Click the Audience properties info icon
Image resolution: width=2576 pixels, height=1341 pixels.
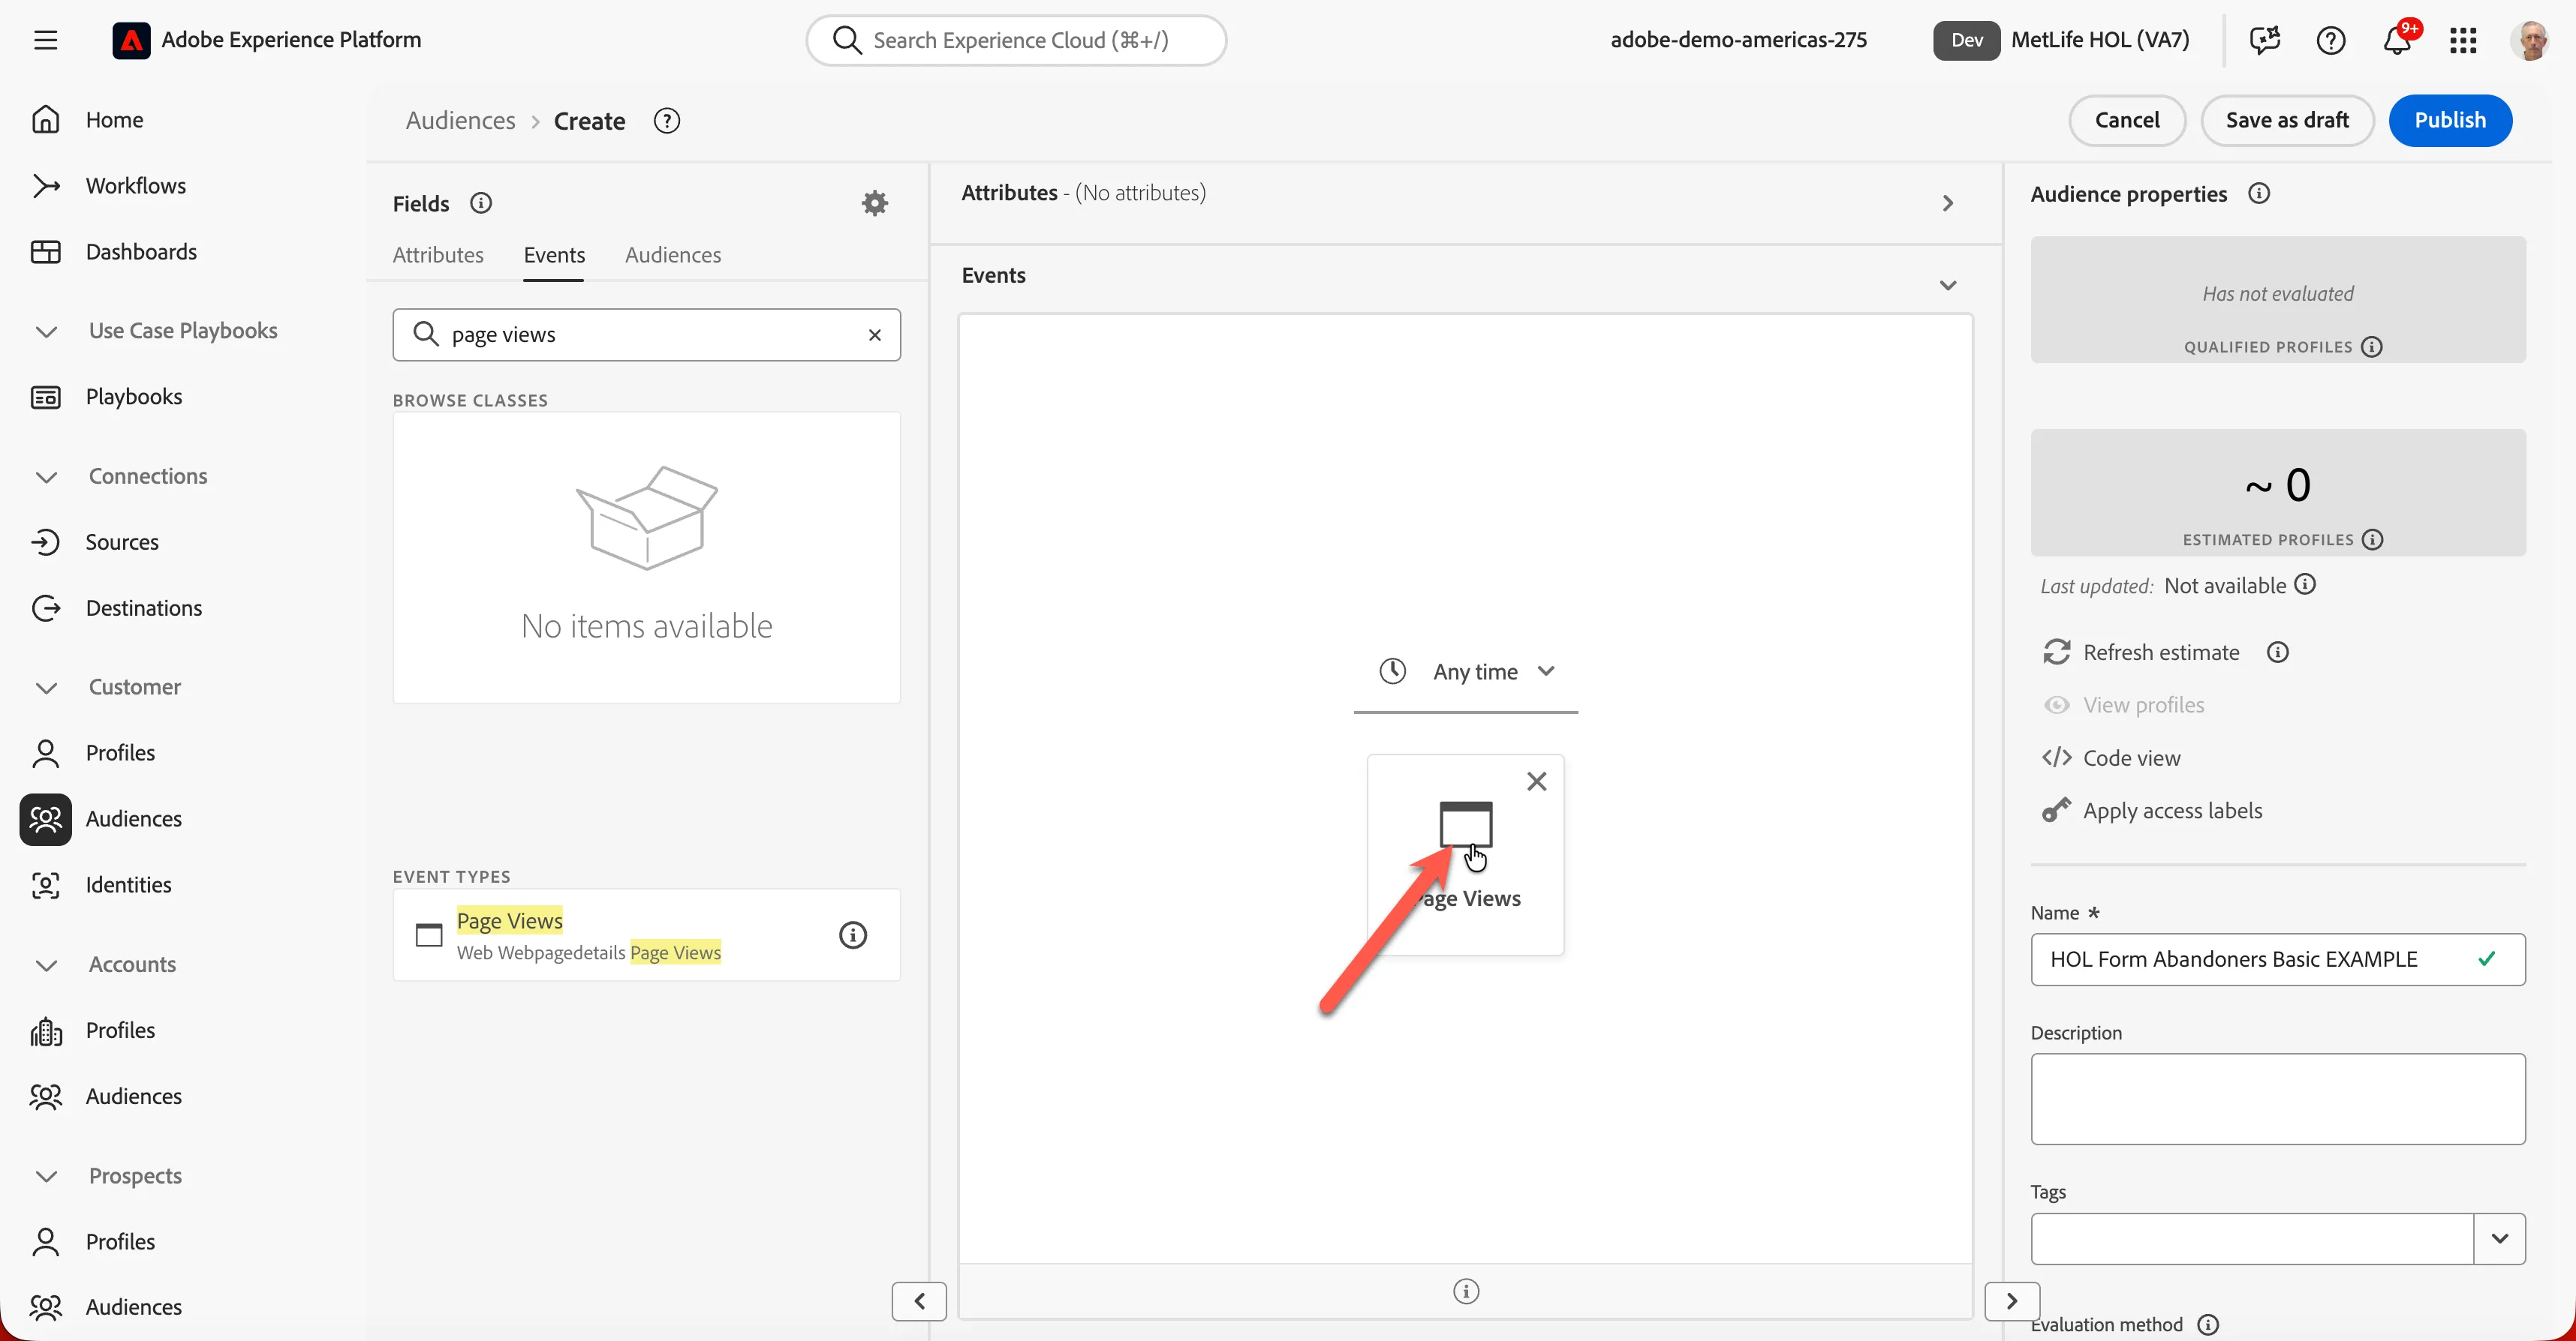[2259, 193]
